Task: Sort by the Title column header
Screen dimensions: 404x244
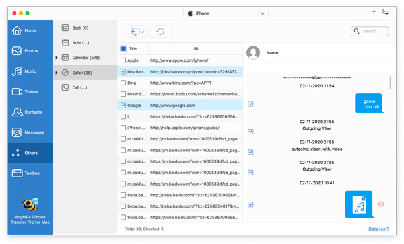Action: (133, 49)
